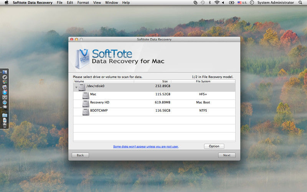Screen dimensions: 307x192
Task: Select the Mac volume name
Action: tap(93, 94)
